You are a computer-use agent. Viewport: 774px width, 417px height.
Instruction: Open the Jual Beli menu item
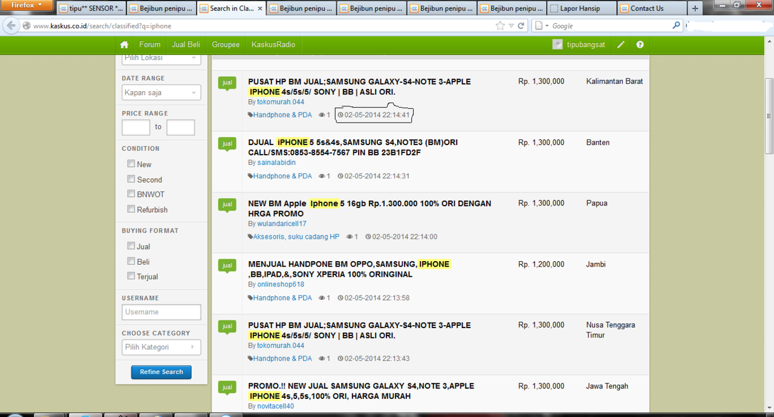186,45
